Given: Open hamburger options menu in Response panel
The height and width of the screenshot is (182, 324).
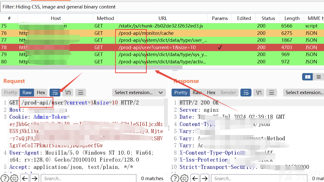Looking at the screenshot, I should [271, 93].
